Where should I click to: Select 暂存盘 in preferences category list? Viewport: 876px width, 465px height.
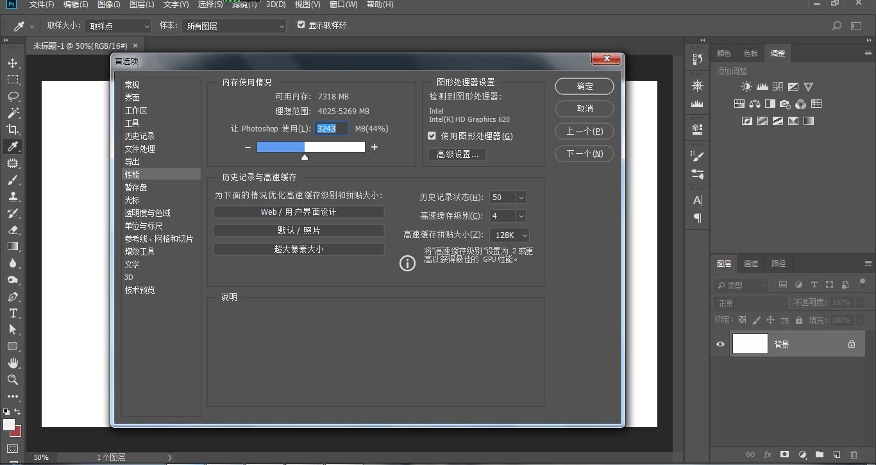pyautogui.click(x=136, y=187)
